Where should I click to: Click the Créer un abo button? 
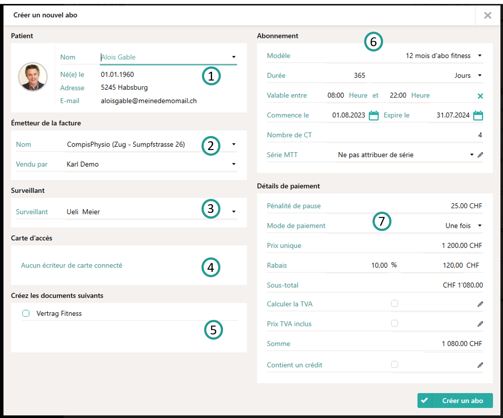pyautogui.click(x=455, y=400)
